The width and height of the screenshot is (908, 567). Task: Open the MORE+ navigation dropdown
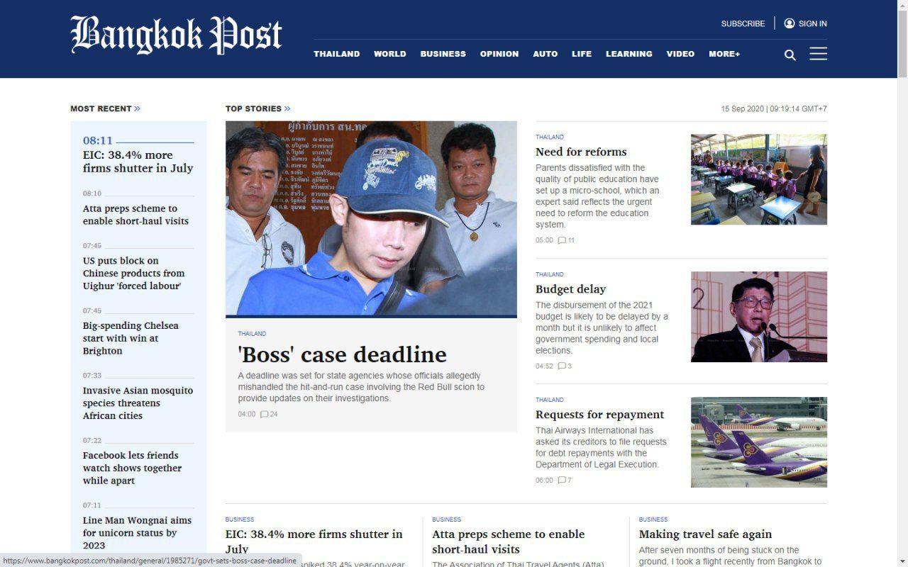tap(724, 54)
